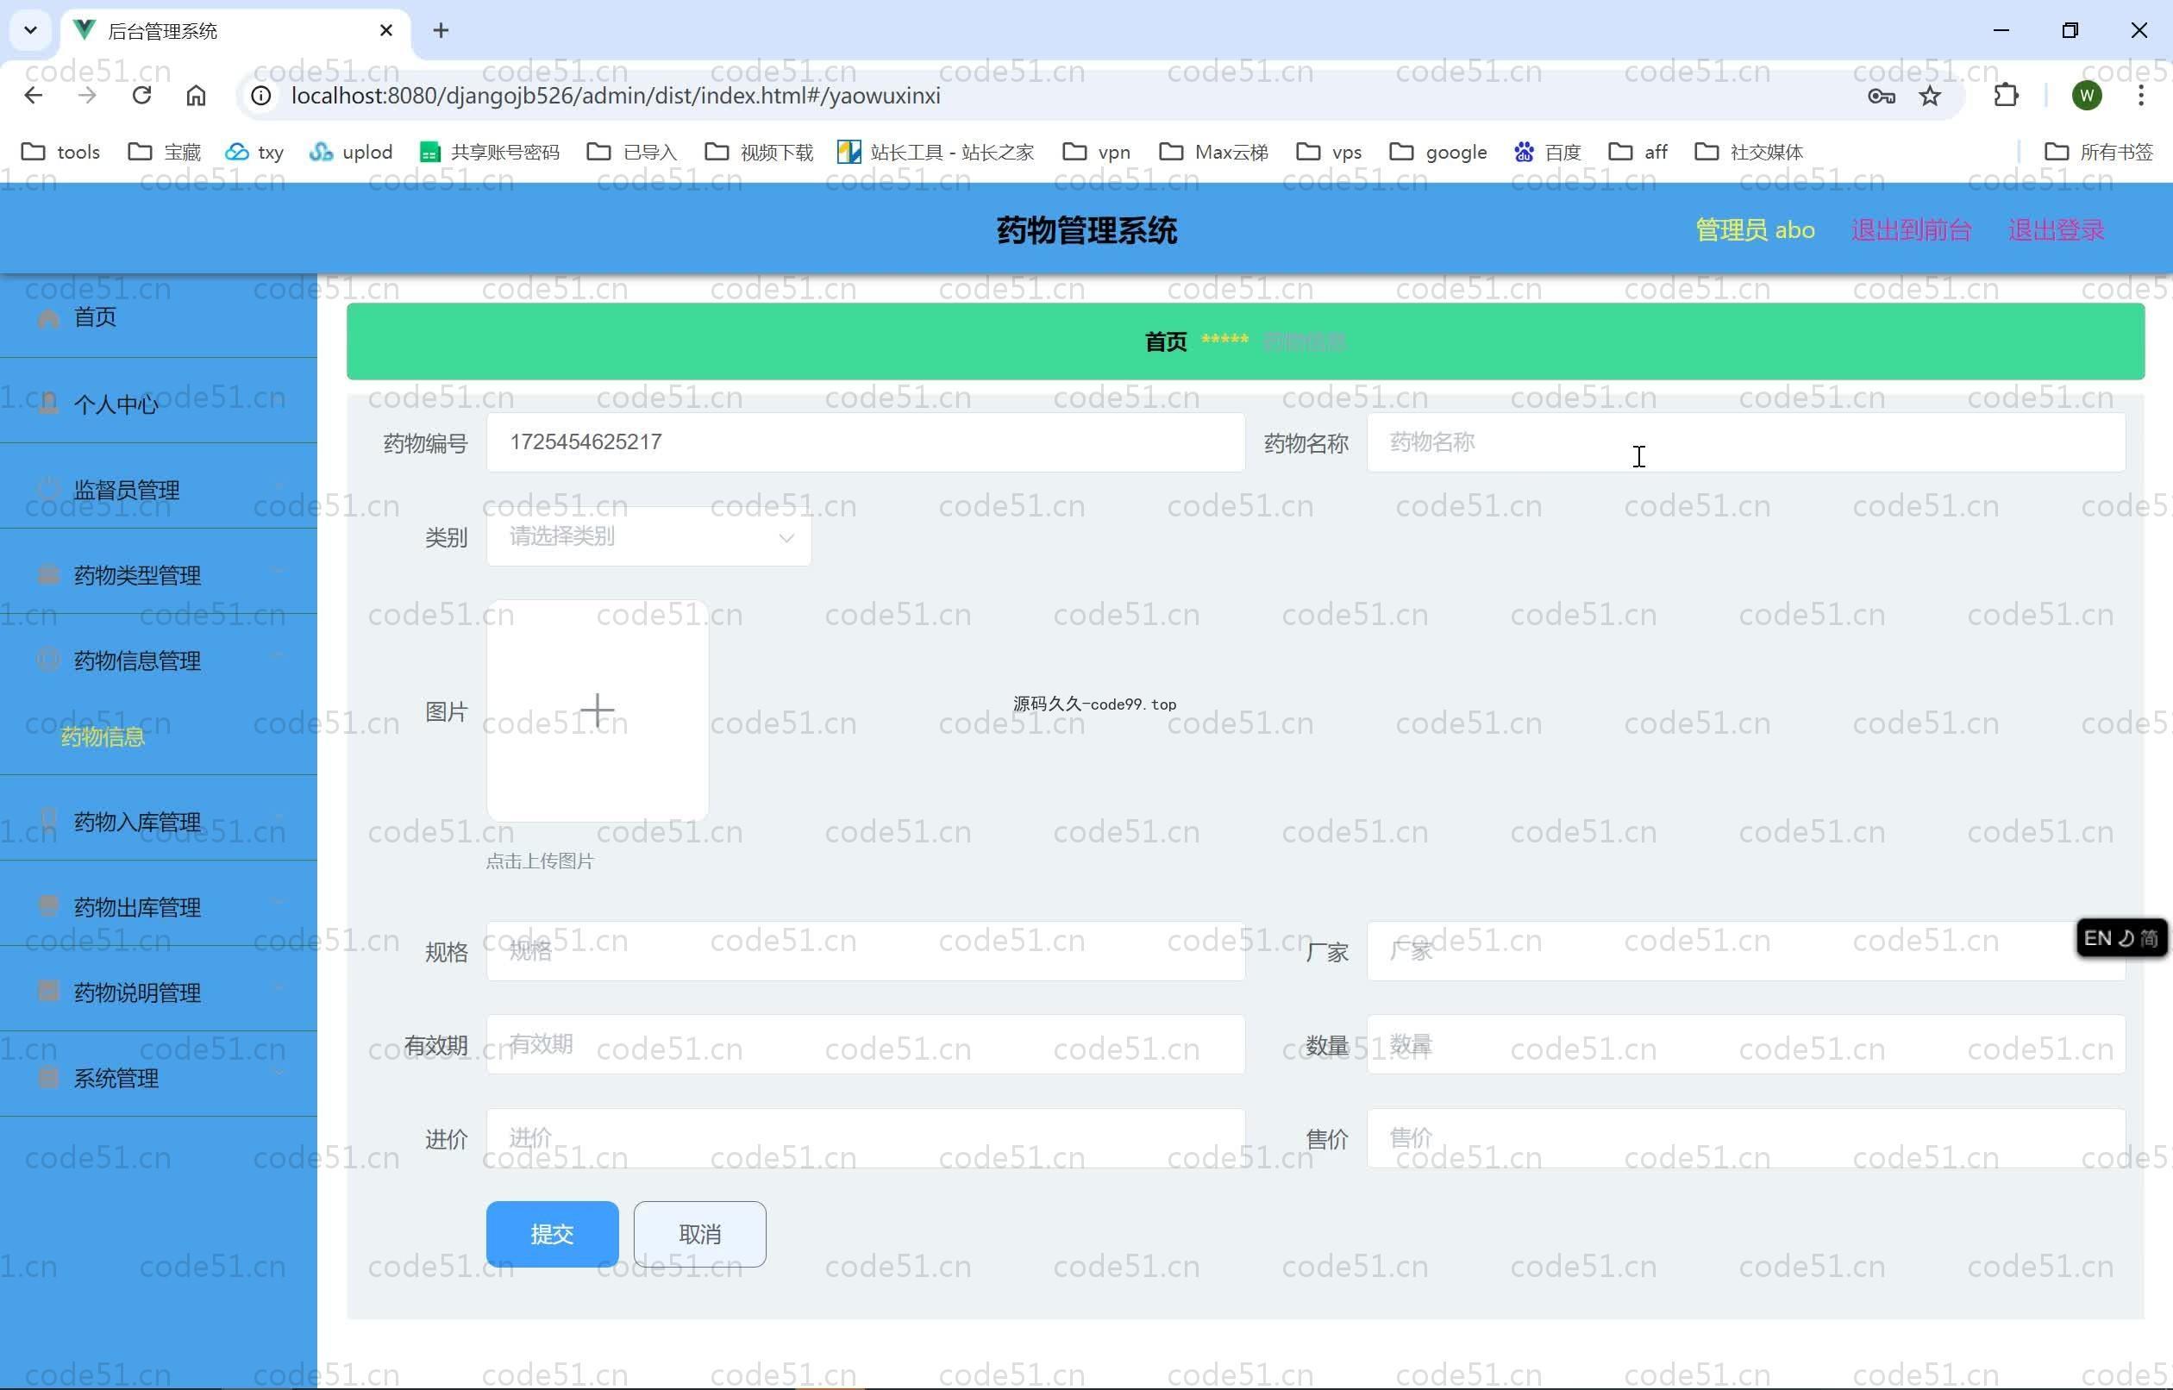Click 首页 in the breadcrumb
Viewport: 2173px width, 1390px height.
[x=1165, y=341]
